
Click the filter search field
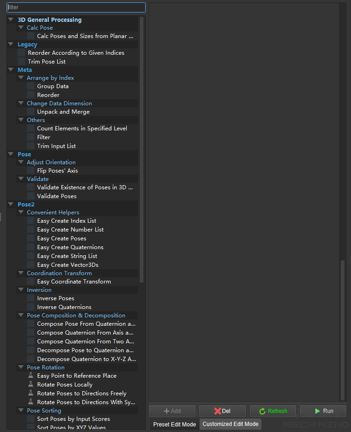click(76, 7)
